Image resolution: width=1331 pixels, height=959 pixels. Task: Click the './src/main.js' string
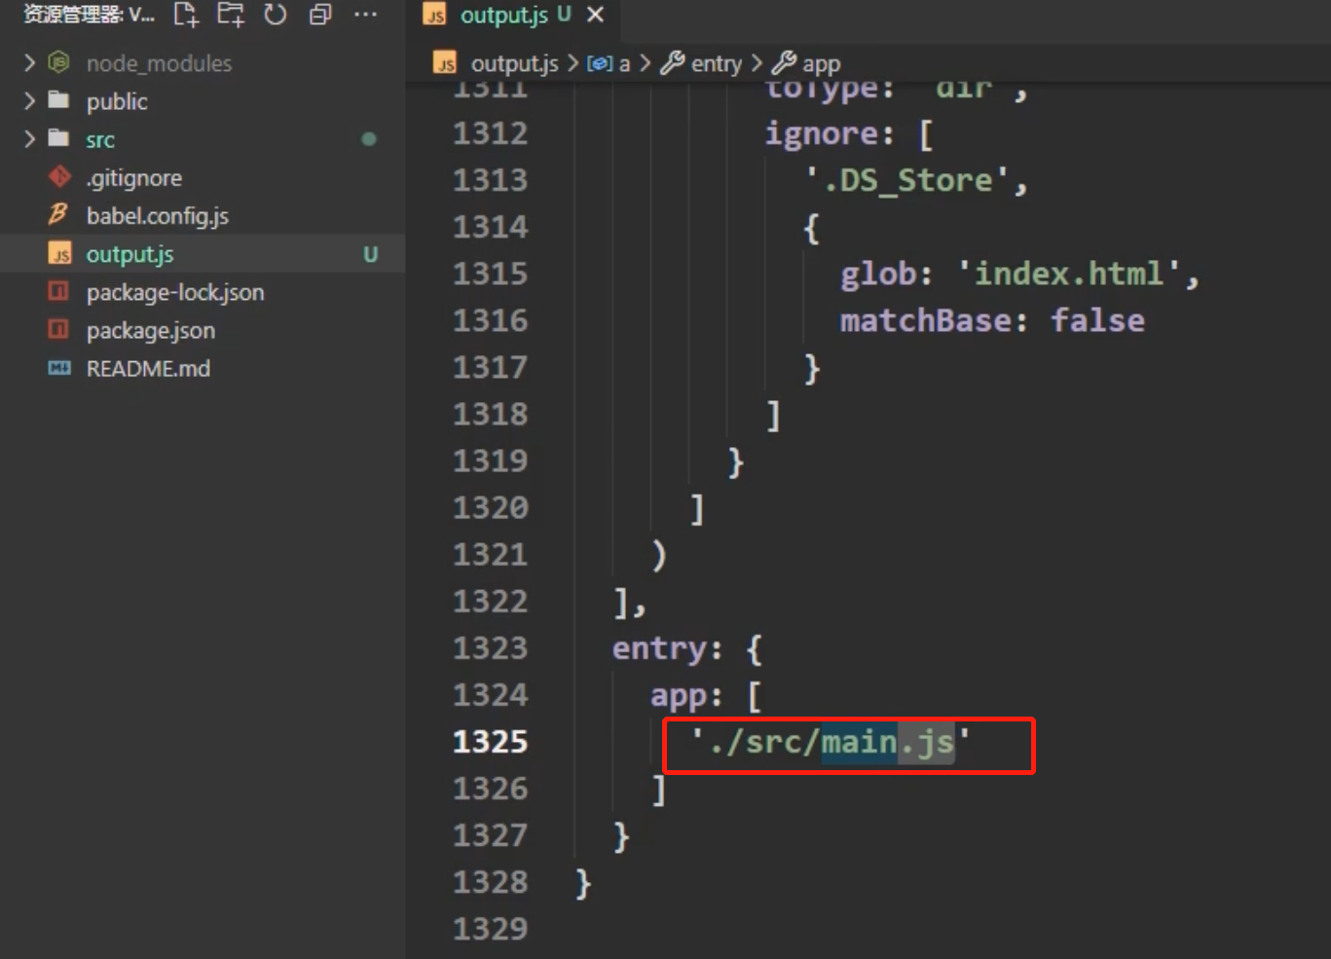click(x=830, y=743)
